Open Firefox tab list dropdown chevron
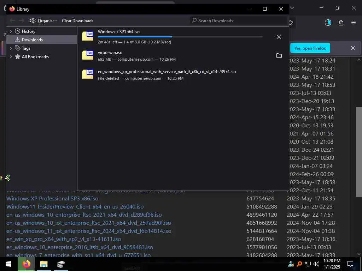 pos(292,8)
